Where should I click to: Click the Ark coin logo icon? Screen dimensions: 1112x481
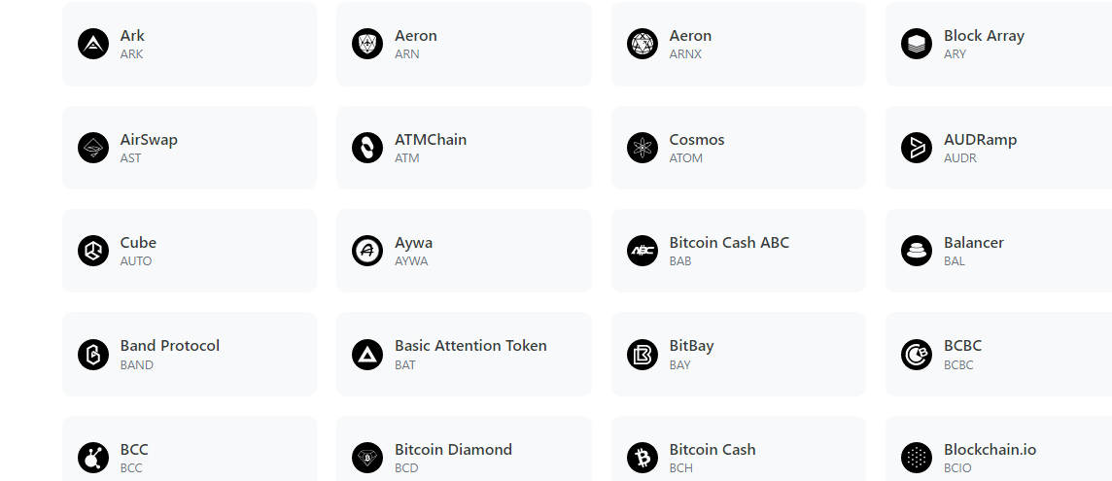click(93, 44)
